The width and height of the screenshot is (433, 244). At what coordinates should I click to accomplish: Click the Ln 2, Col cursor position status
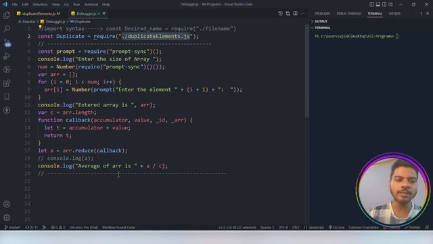[237, 228]
